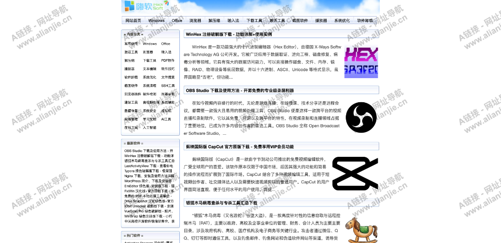Open Windows in the top navigation bar
Viewport: 501px width, 243px height.
[156, 21]
